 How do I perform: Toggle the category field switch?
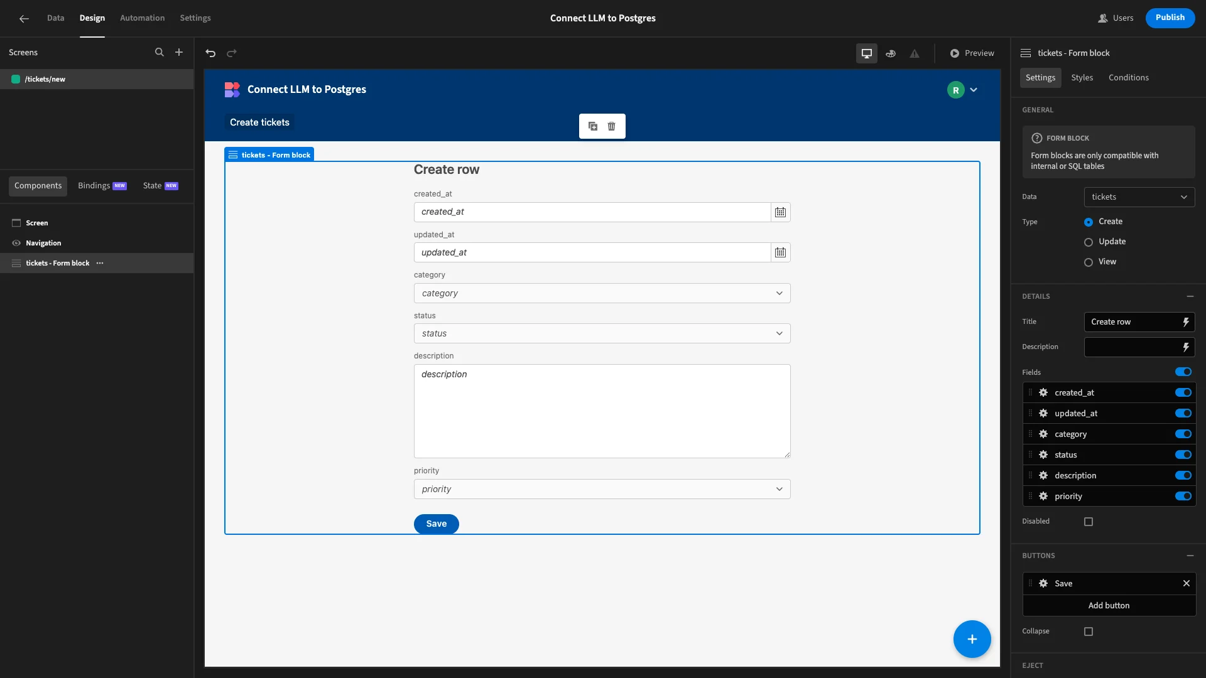point(1183,434)
